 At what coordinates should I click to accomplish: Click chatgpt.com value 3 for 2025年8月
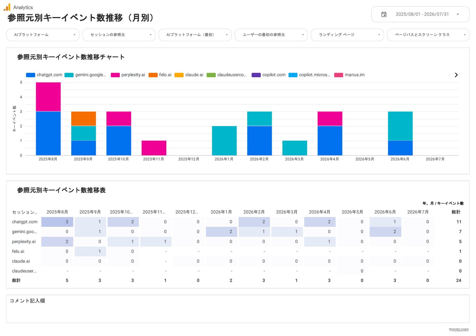pyautogui.click(x=57, y=222)
